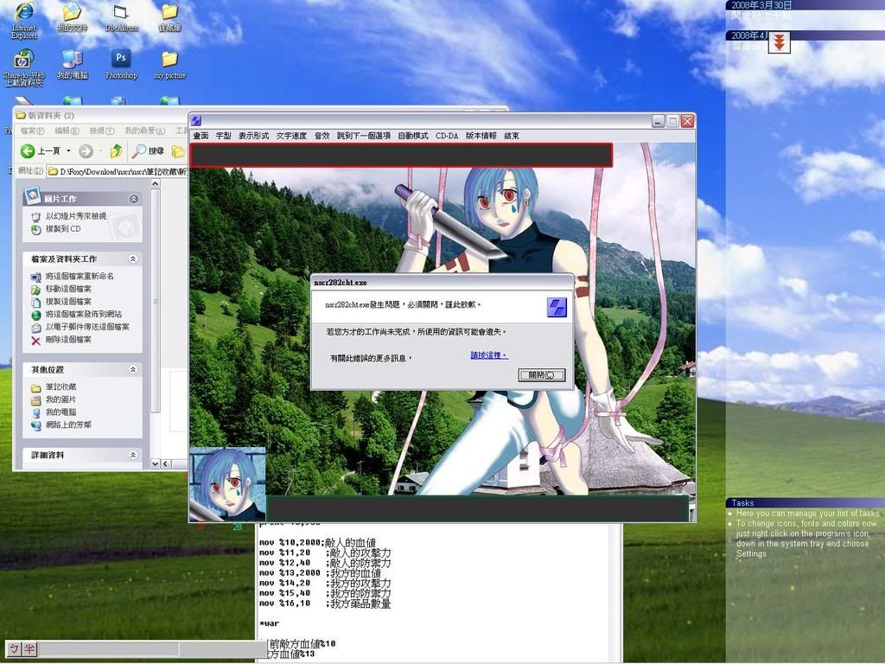Viewport: 885px width, 664px height.
Task: Select the D0e-Album desktop icon
Action: tap(121, 17)
